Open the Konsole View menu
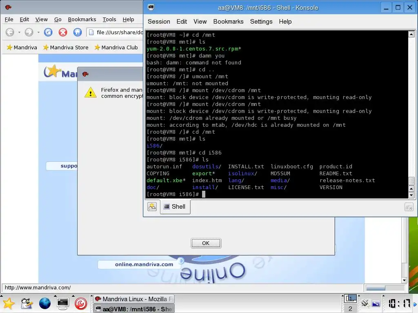The image size is (418, 313). (x=200, y=22)
